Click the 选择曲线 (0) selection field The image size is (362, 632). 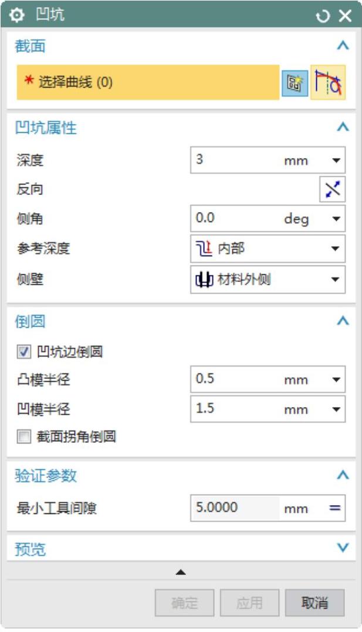[148, 83]
